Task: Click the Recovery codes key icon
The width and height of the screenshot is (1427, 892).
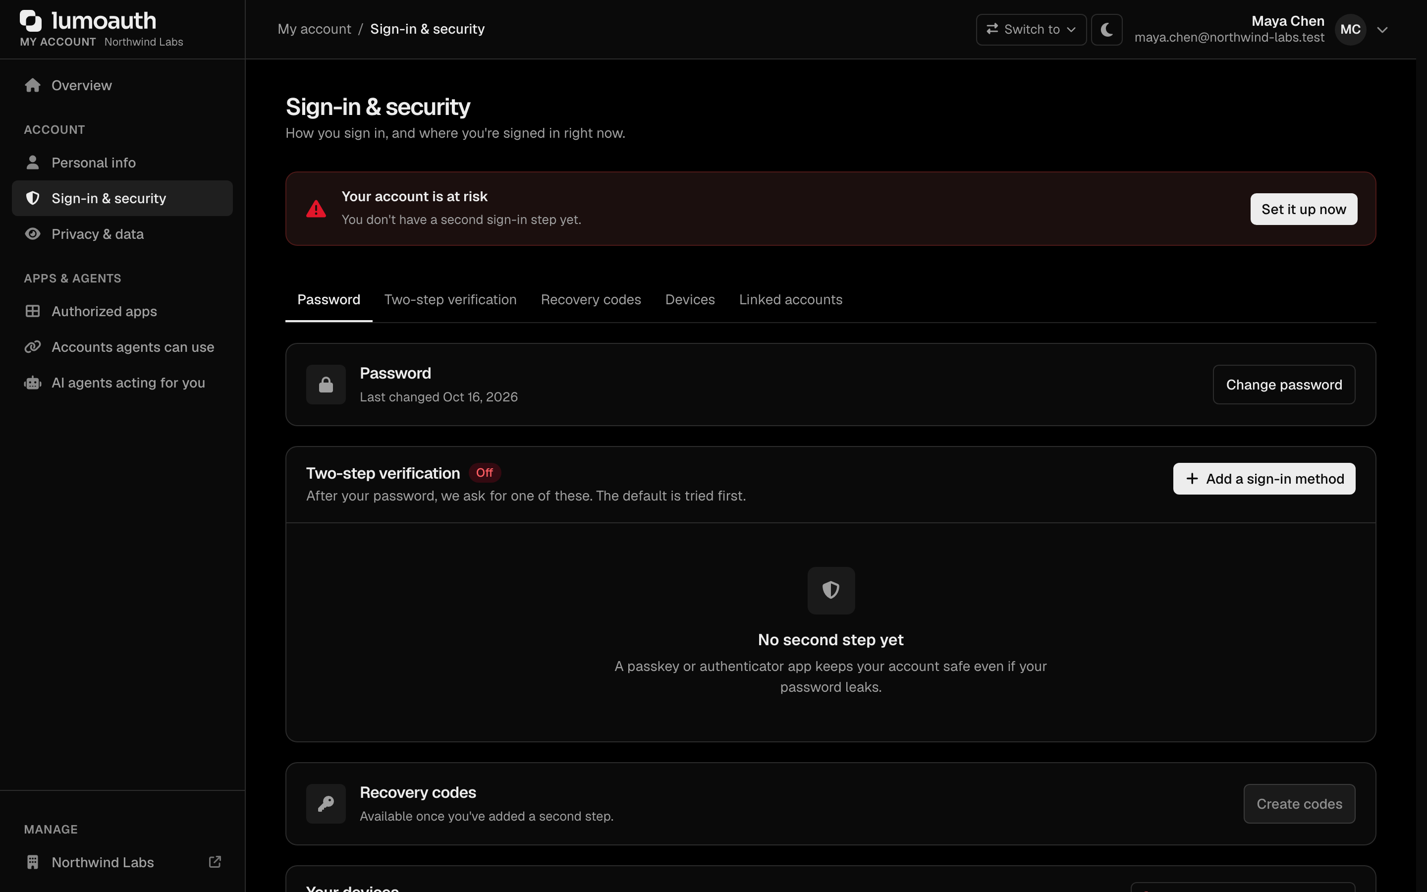Action: coord(326,803)
